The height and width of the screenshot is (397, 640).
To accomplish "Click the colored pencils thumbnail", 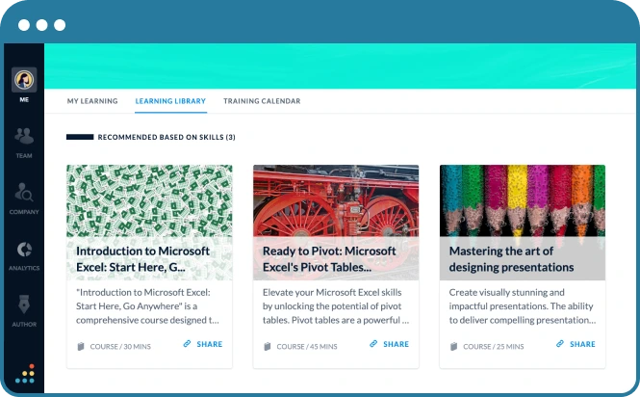I will pyautogui.click(x=523, y=200).
